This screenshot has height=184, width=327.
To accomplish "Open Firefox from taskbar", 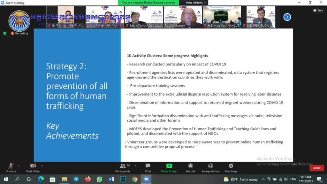I will [88, 179].
